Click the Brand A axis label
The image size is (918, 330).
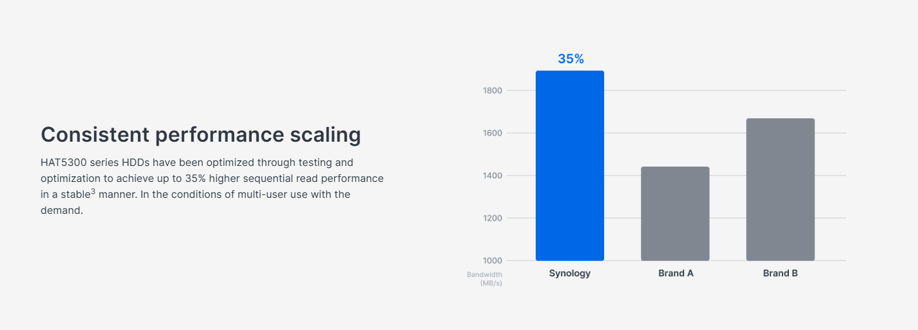[676, 273]
